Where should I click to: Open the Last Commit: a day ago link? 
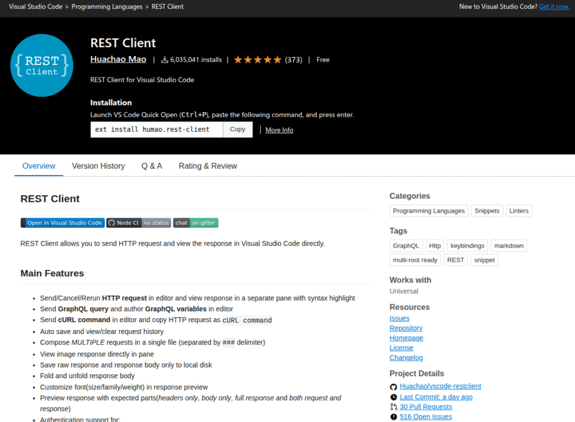(436, 397)
